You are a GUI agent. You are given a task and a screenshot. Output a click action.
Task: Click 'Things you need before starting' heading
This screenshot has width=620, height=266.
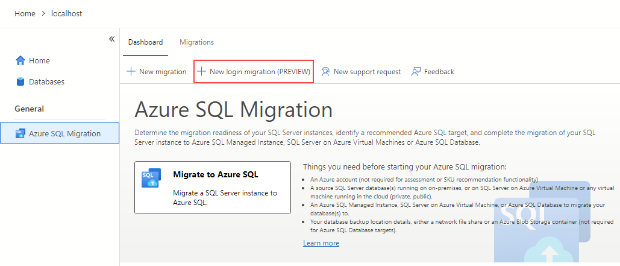click(x=404, y=166)
